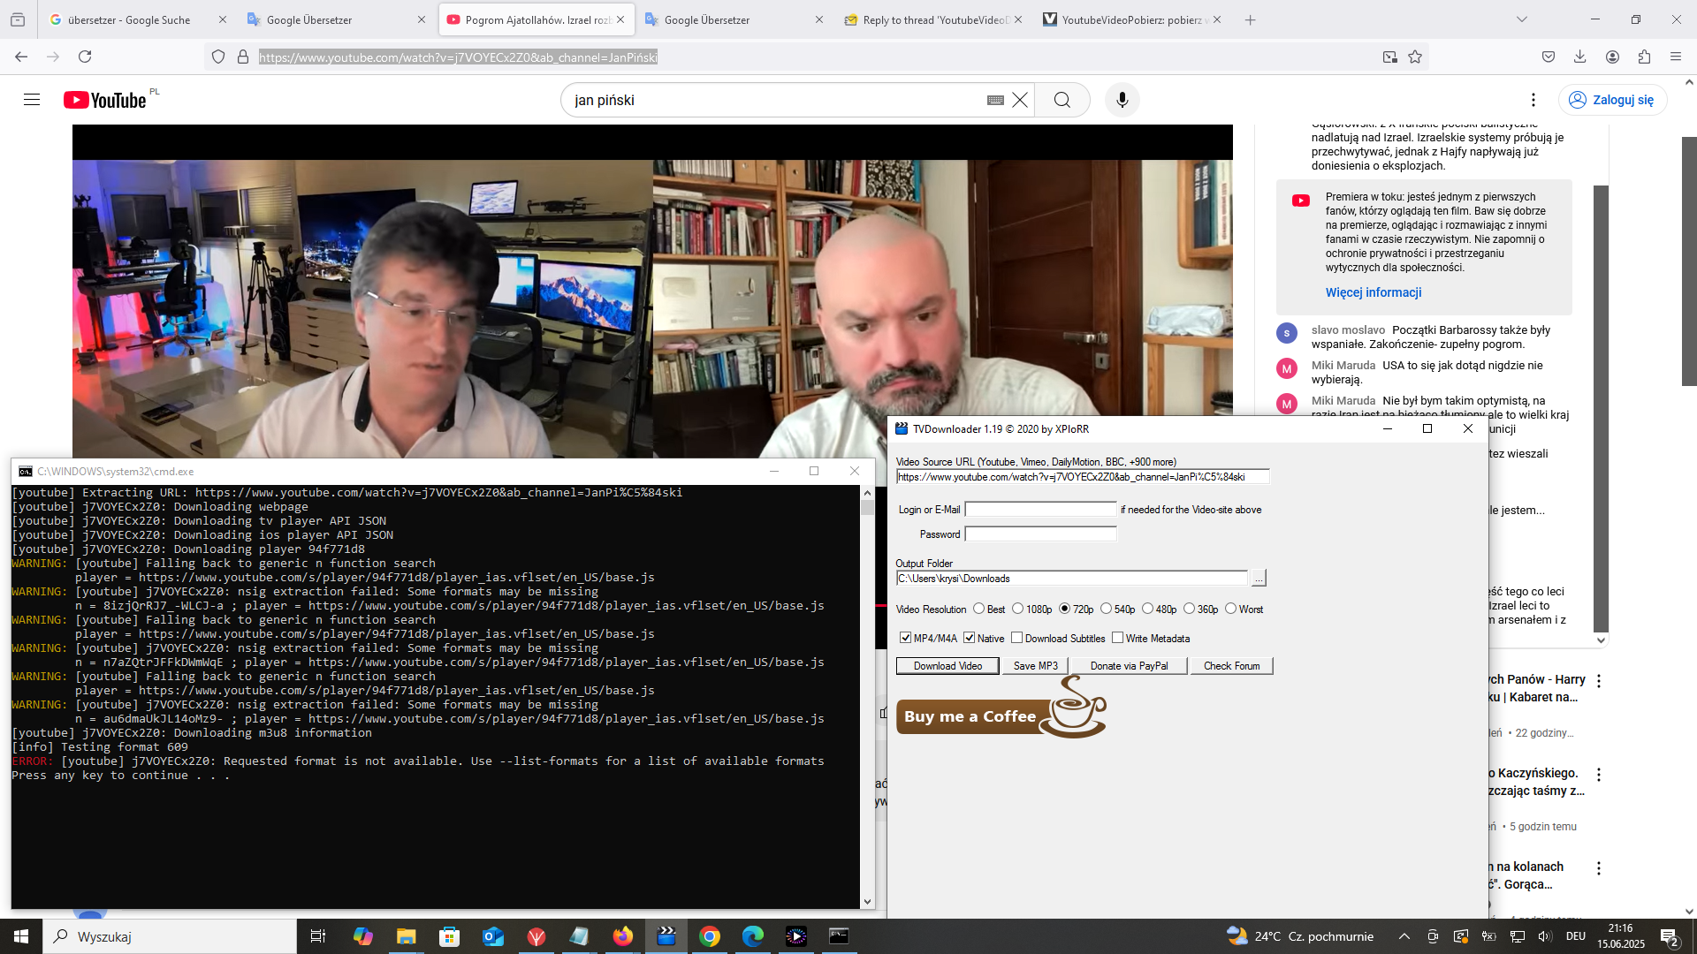Select the 1080p video resolution option
This screenshot has height=954, width=1697.
tap(1018, 609)
